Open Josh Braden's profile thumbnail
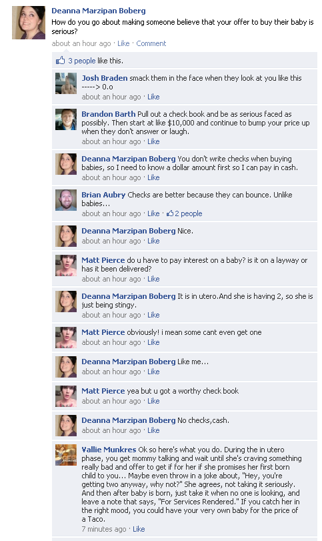 pyautogui.click(x=66, y=83)
